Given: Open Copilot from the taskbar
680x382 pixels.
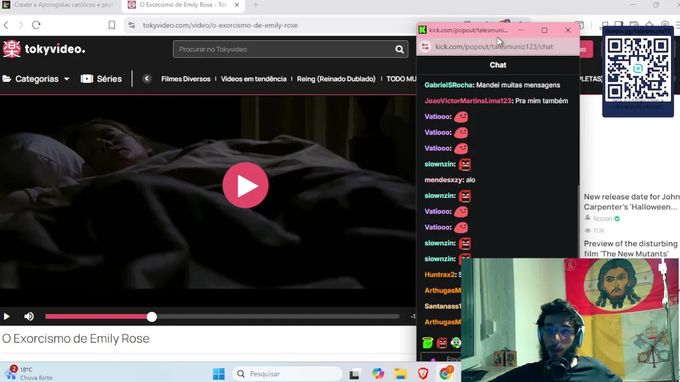Looking at the screenshot, I should tap(378, 374).
